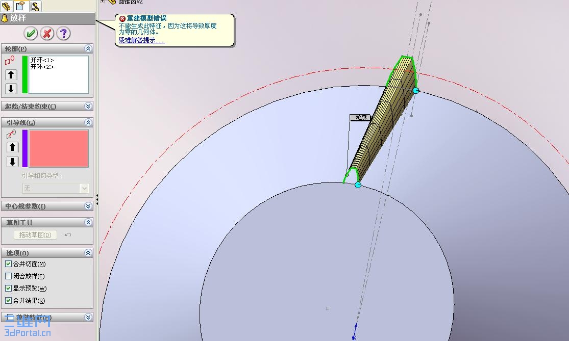
Task: Click the red rebuild error icon in tooltip
Action: click(x=122, y=18)
